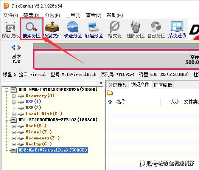Click the Search Partition (搜索分区) tool
Viewport: 199px width, 170px height.
pyautogui.click(x=31, y=30)
